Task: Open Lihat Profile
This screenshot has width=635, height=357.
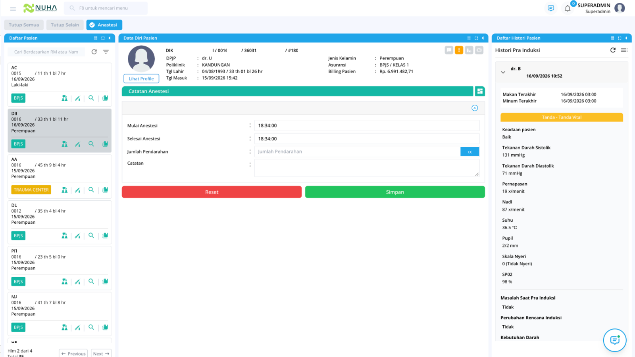Action: pyautogui.click(x=141, y=79)
